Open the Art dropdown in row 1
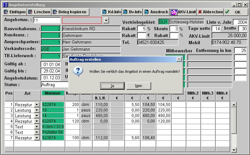250x155 pixels. 37,105
